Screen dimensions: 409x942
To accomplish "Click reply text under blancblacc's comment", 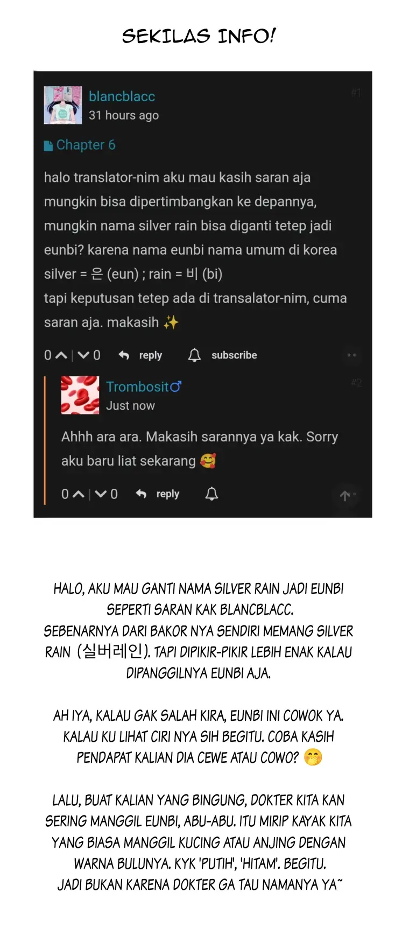I will pyautogui.click(x=151, y=355).
